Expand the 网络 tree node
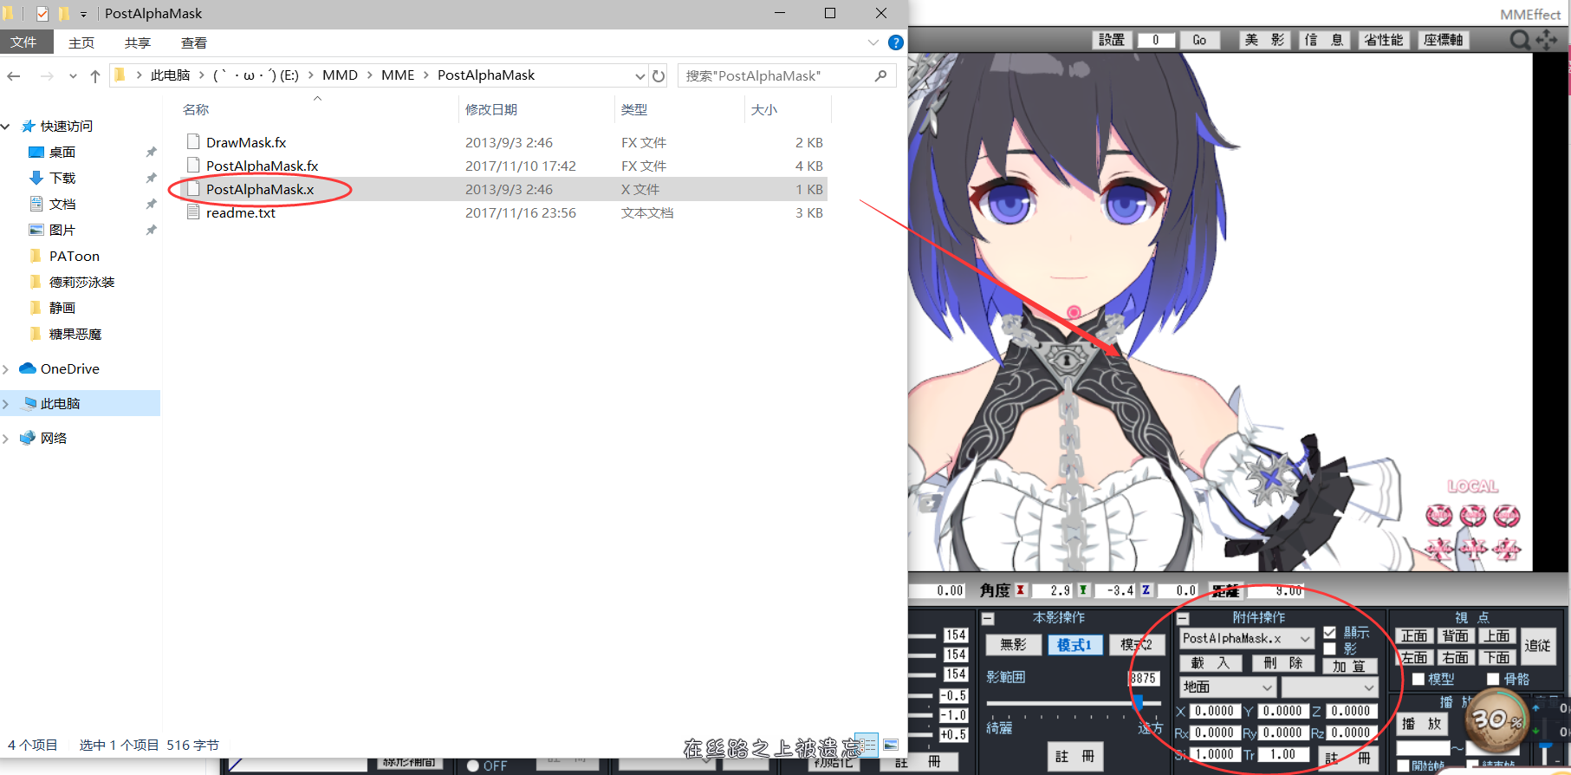The image size is (1571, 775). tap(6, 439)
